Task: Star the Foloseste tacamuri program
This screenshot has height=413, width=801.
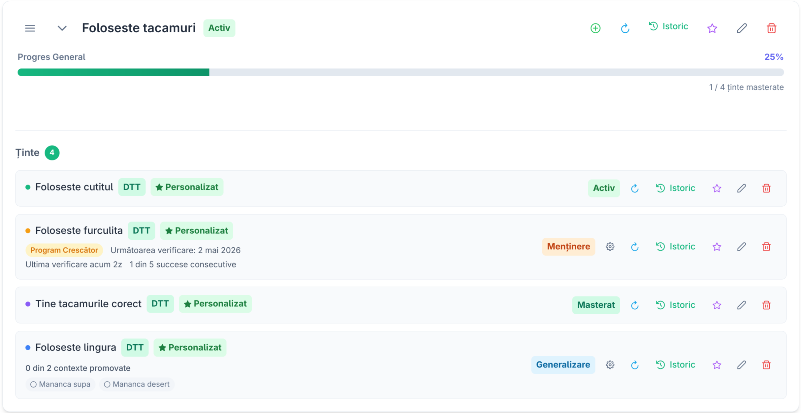Action: 712,28
